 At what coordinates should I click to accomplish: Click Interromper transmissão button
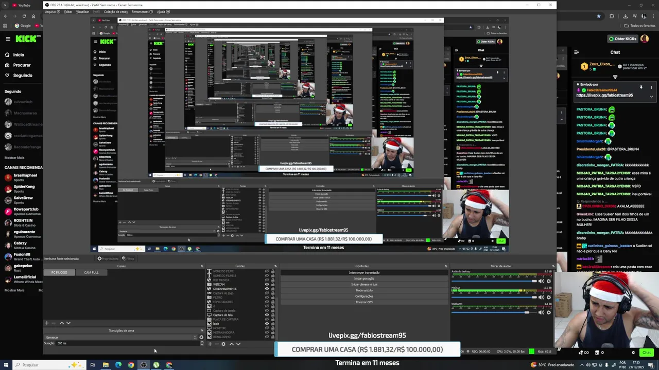[x=364, y=272]
